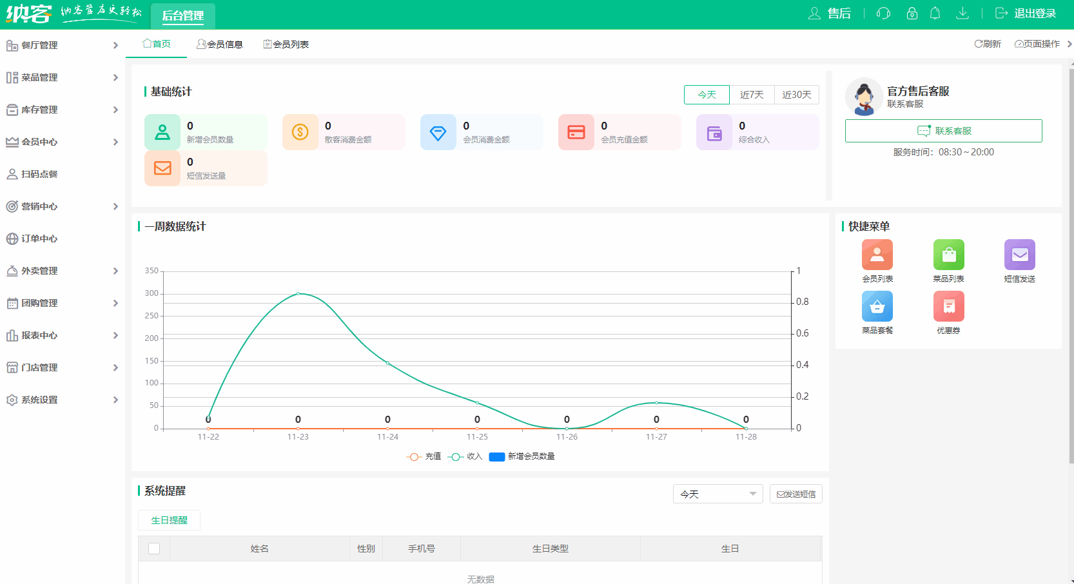Image resolution: width=1074 pixels, height=584 pixels.
Task: Click the lock icon in the top bar
Action: [912, 13]
